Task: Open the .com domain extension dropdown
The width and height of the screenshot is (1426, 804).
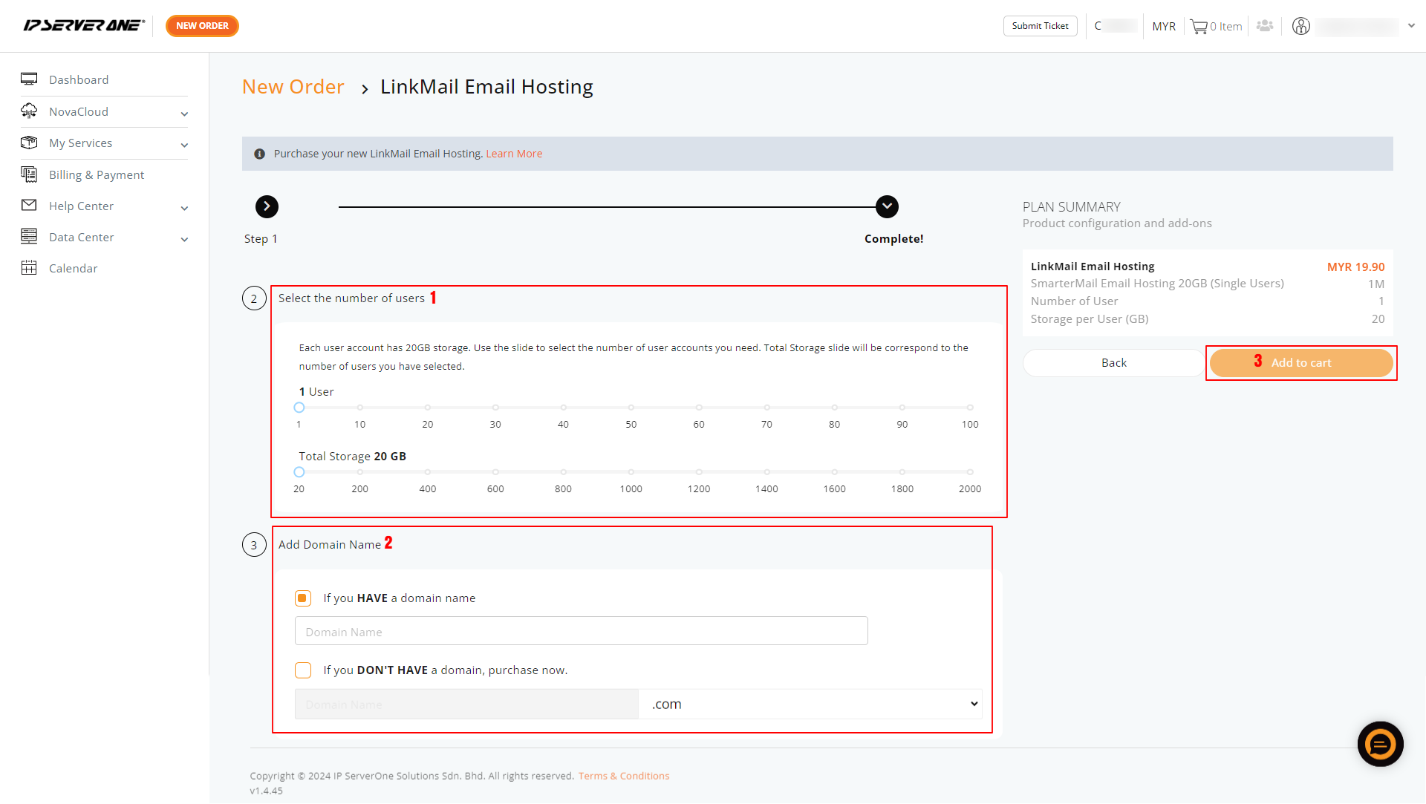Action: point(810,704)
